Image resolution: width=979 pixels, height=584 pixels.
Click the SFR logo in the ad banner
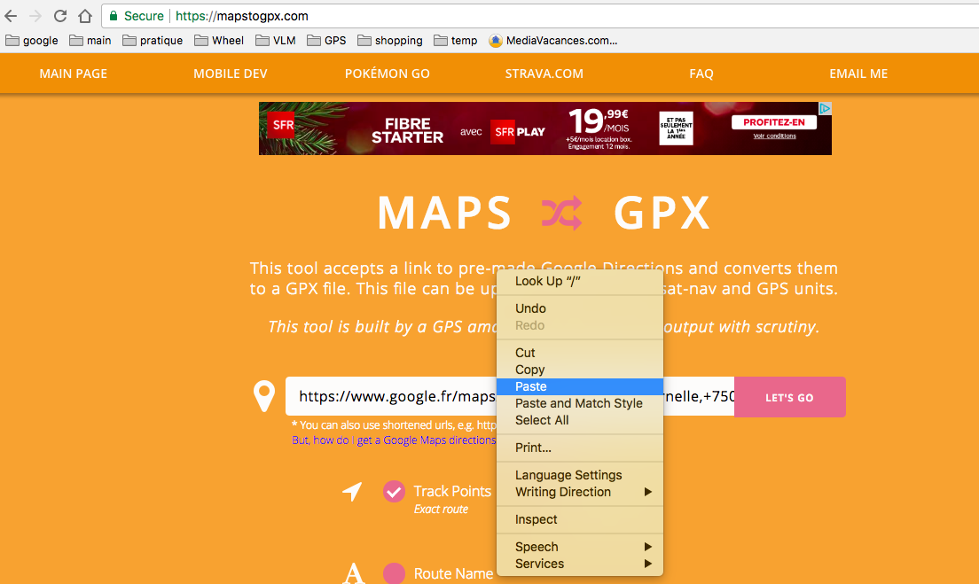point(283,125)
